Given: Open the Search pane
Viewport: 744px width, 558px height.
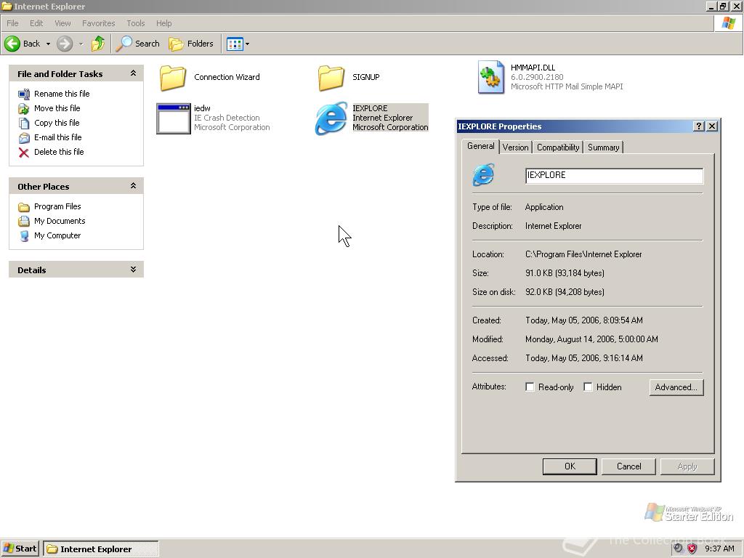Looking at the screenshot, I should coord(138,44).
